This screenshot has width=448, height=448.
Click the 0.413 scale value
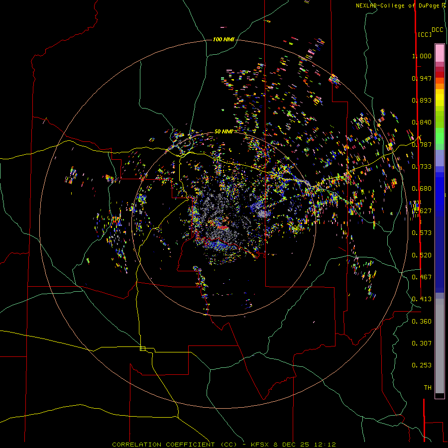coord(422,299)
